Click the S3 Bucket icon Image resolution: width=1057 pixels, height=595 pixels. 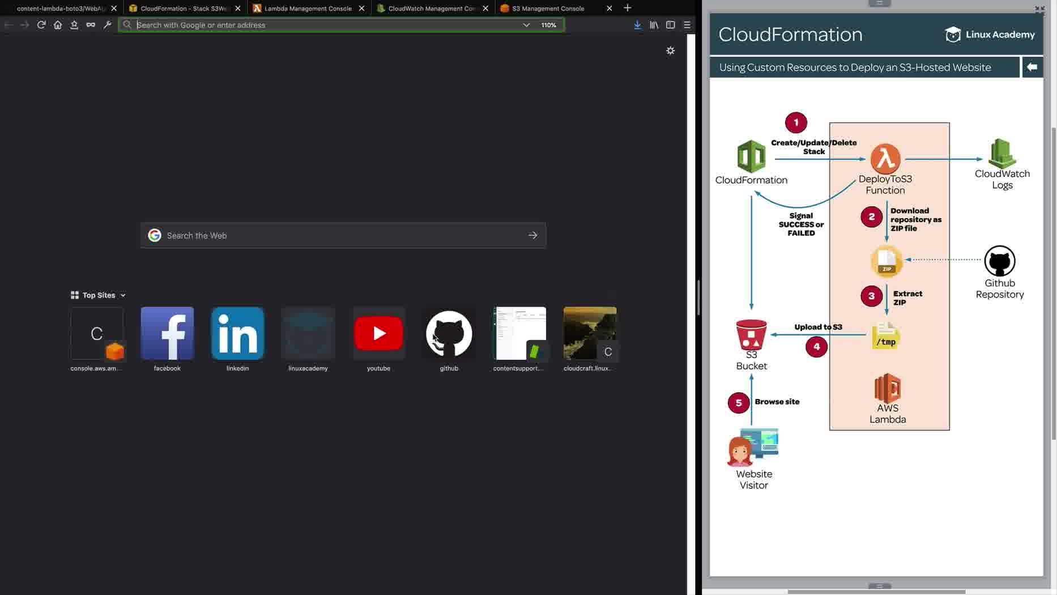coord(751,335)
